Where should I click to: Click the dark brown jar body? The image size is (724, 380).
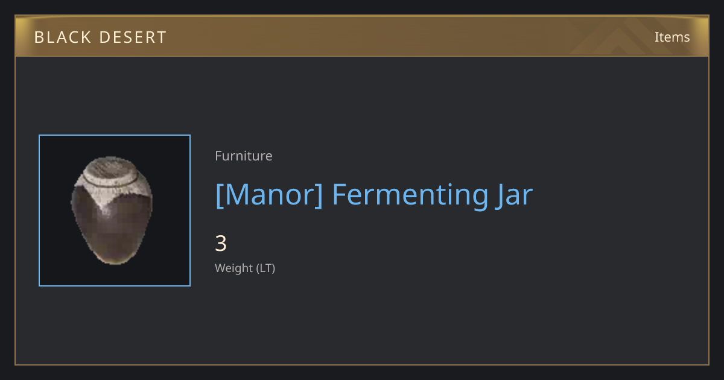tap(112, 226)
